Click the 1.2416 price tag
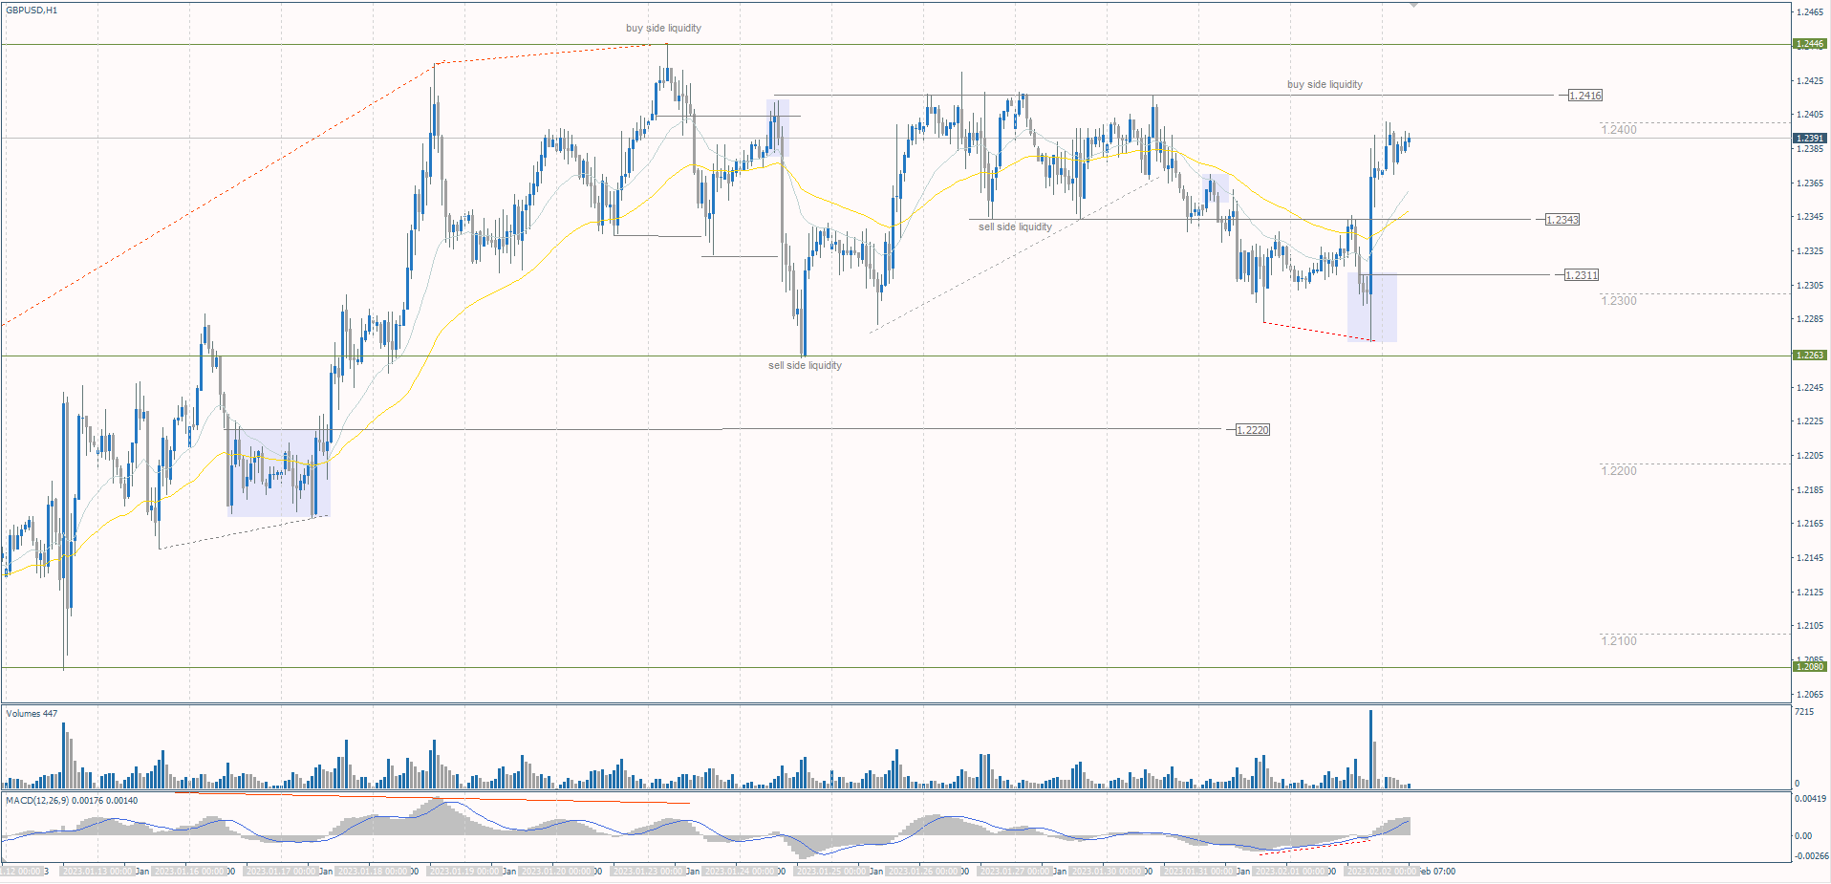 coord(1585,96)
